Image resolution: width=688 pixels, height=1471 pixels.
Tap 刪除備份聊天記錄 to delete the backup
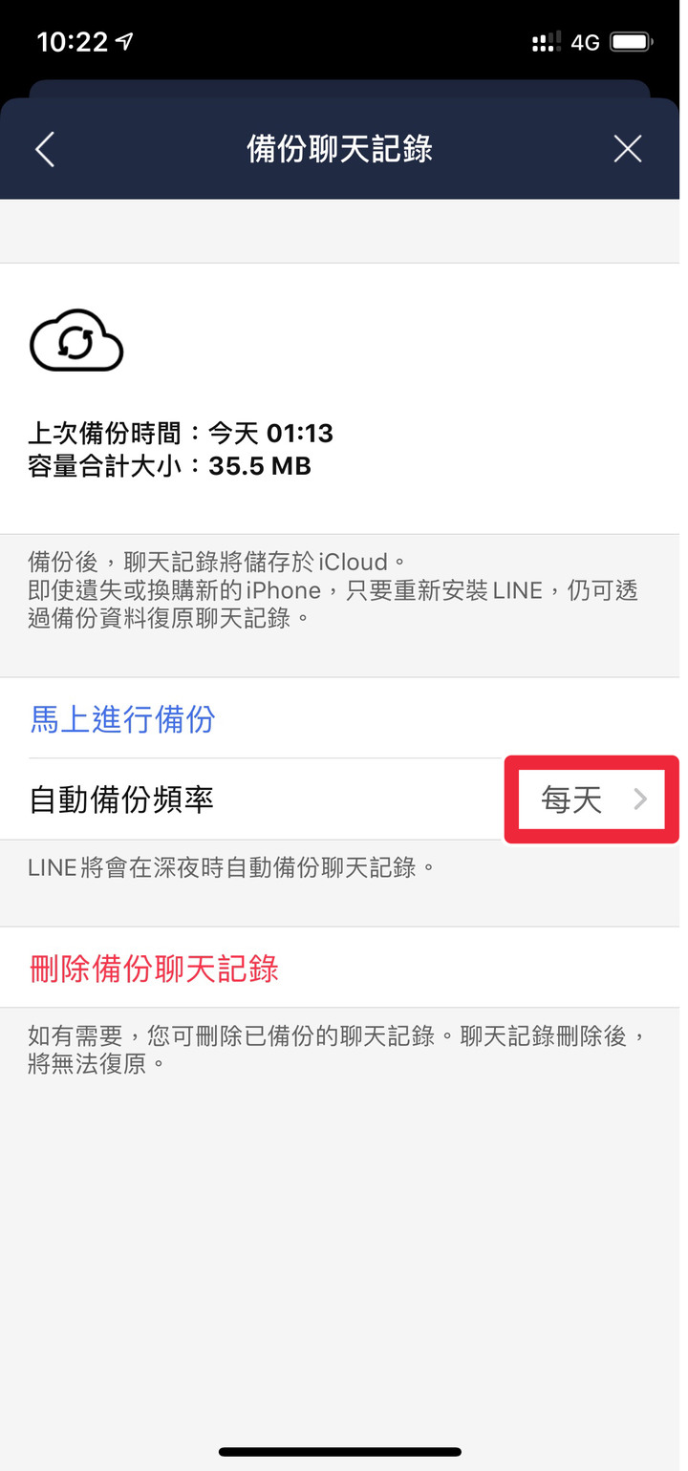(x=154, y=968)
